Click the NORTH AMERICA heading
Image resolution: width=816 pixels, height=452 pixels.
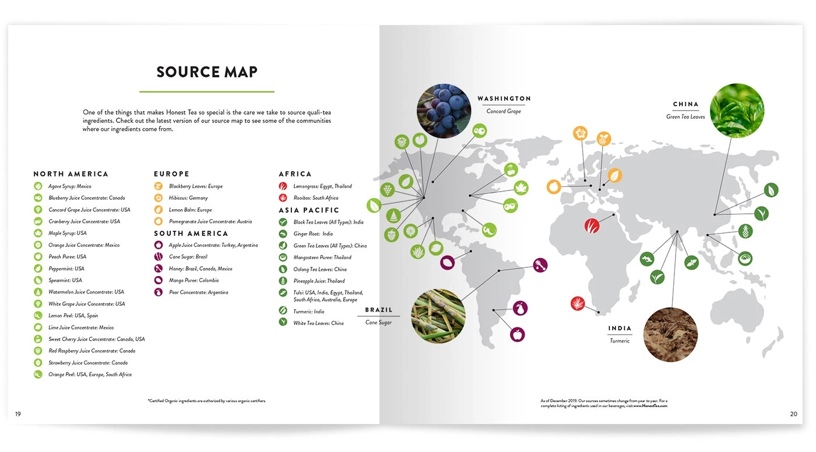(71, 174)
